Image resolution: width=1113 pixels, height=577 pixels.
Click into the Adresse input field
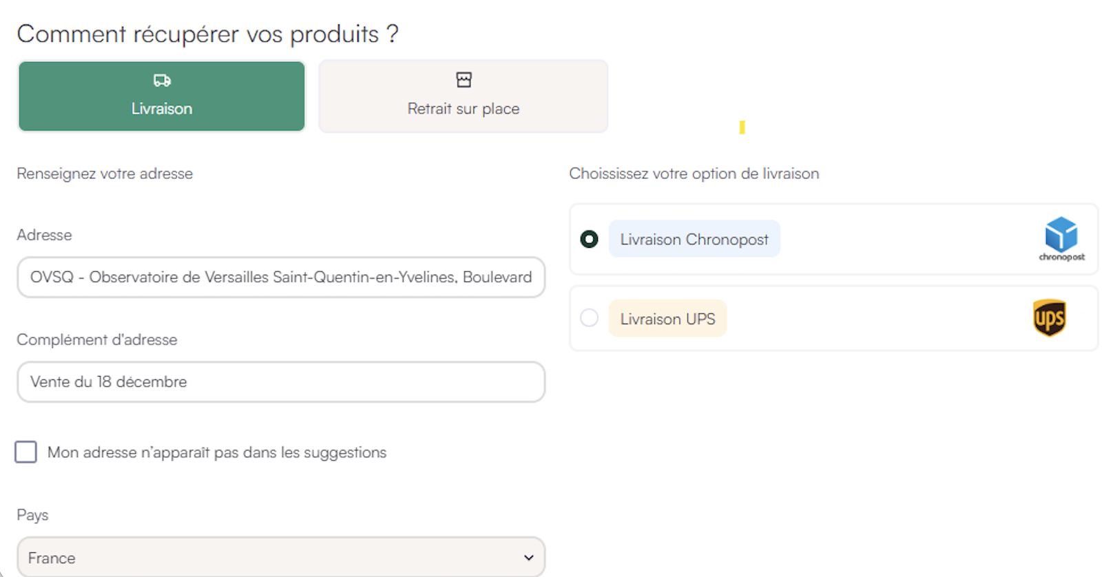tap(281, 277)
